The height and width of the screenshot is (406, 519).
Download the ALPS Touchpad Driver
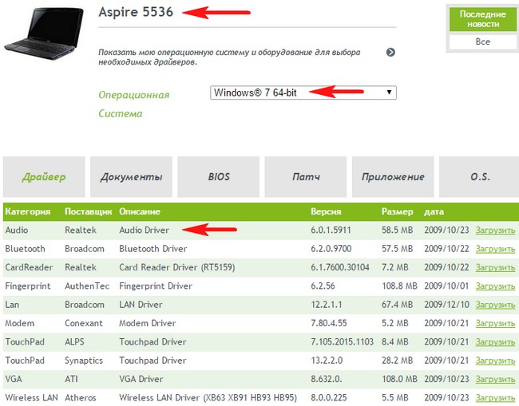pos(495,342)
